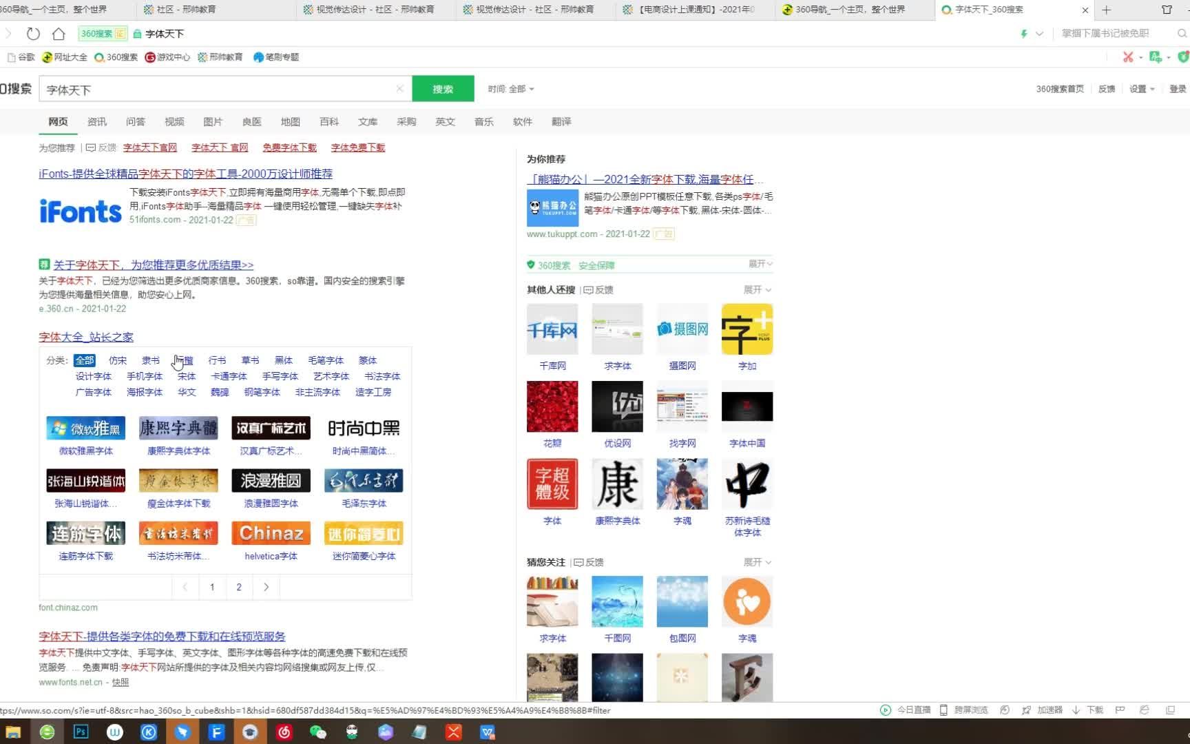
Task: Click the 反馈 link in the top right
Action: coord(1107,89)
